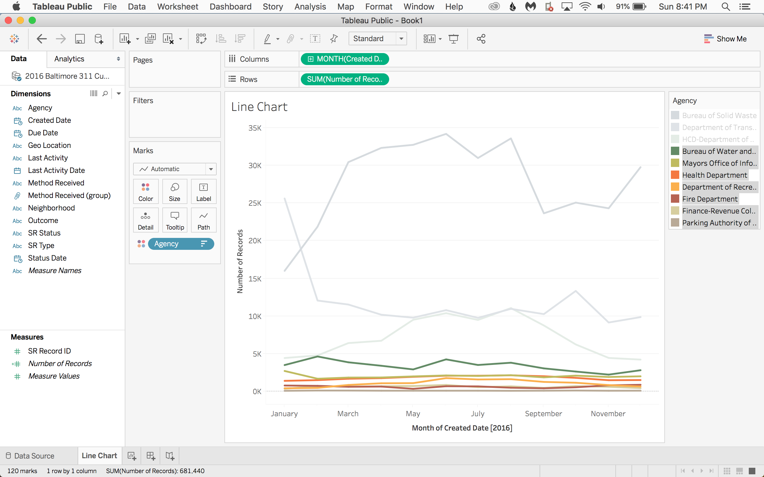Click the Health Department orange swatch
This screenshot has height=477, width=764.
[x=675, y=175]
